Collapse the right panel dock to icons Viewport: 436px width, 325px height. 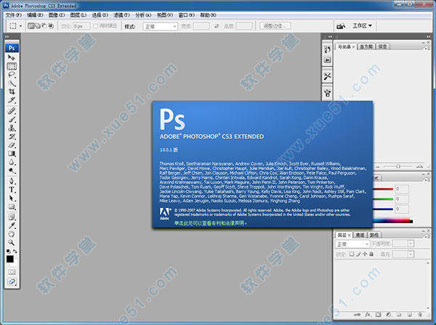coord(428,36)
